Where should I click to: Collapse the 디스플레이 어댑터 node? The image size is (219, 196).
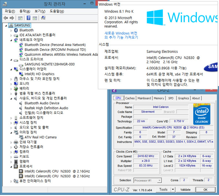click(11, 69)
